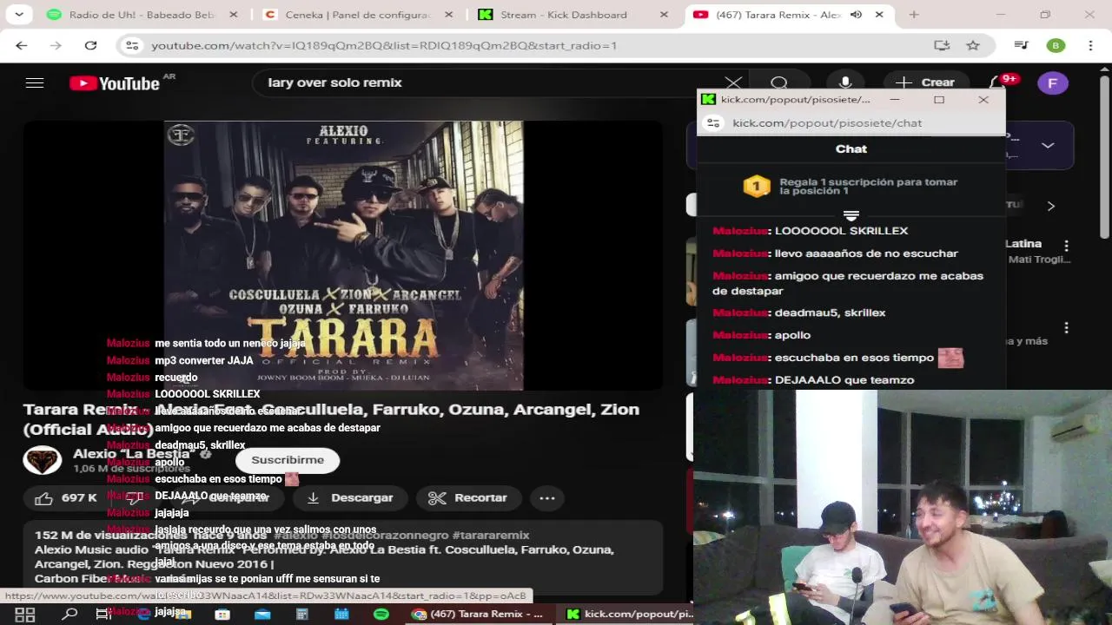The image size is (1112, 625).
Task: Click Malozius on the LOOOOOOL SKRILLEX message
Action: [x=740, y=231]
